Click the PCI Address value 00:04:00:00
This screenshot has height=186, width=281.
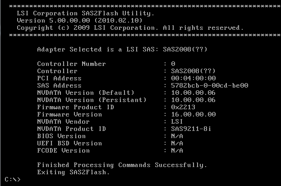point(193,78)
